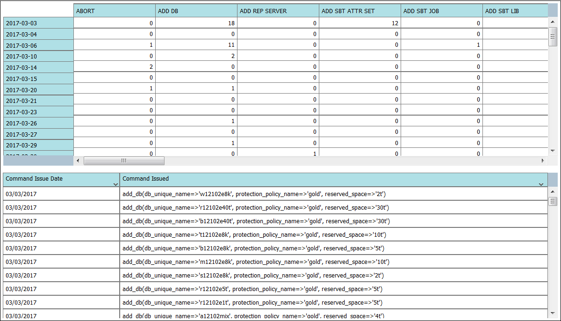Select the 2017-03-10 row header
The height and width of the screenshot is (321, 561).
(x=38, y=56)
